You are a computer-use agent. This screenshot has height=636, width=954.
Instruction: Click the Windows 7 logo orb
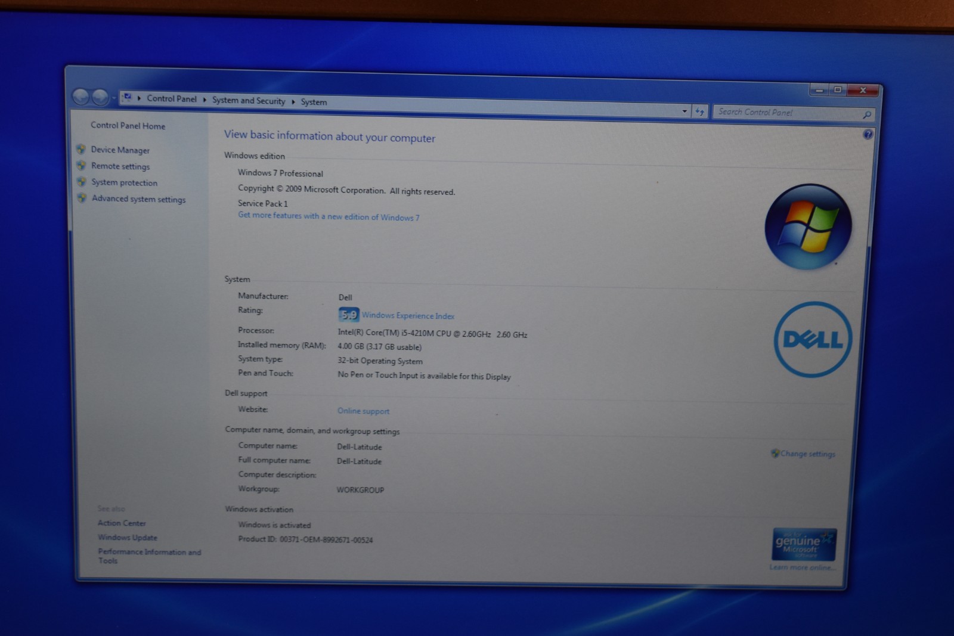pyautogui.click(x=808, y=226)
